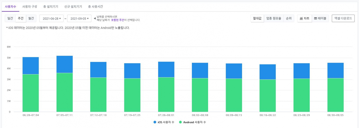Select the 주간 weekly period option
Screen dimensions: 359x128
[20, 18]
